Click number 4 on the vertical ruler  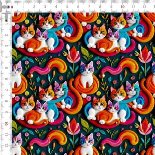[x=6, y=57]
